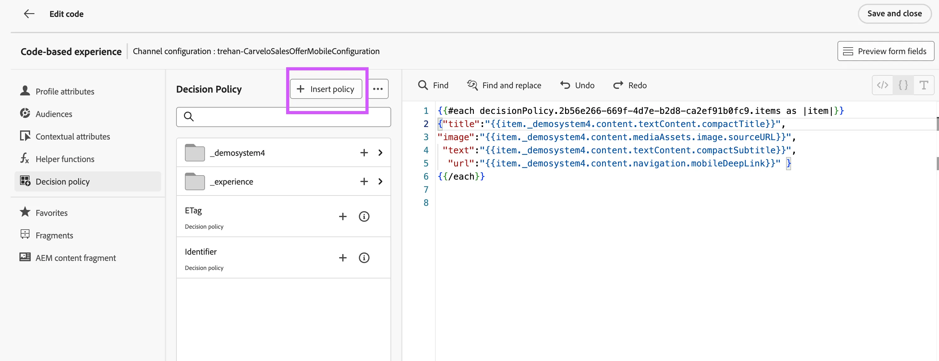Screen dimensions: 939x361
Task: Click the "url" key in line 5
Action: pos(461,163)
